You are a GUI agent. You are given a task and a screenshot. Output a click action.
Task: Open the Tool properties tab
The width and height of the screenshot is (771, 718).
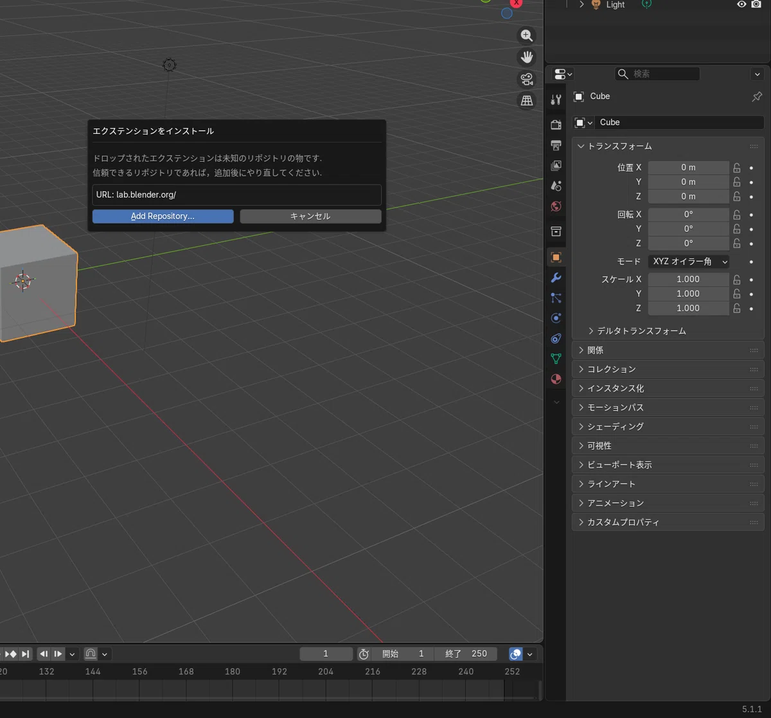(x=556, y=99)
